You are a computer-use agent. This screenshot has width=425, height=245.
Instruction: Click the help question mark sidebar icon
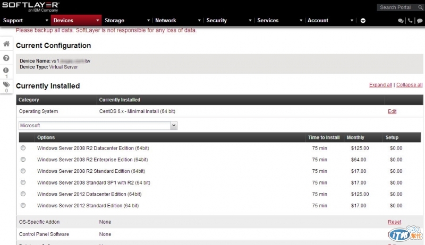(6, 58)
